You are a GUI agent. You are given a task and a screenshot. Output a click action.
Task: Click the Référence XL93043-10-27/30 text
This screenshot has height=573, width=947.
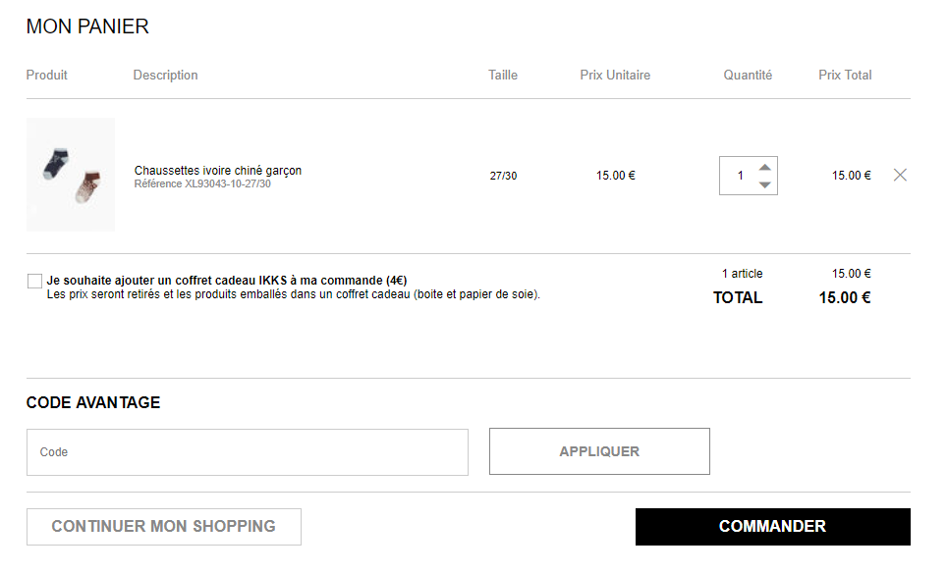pyautogui.click(x=202, y=183)
